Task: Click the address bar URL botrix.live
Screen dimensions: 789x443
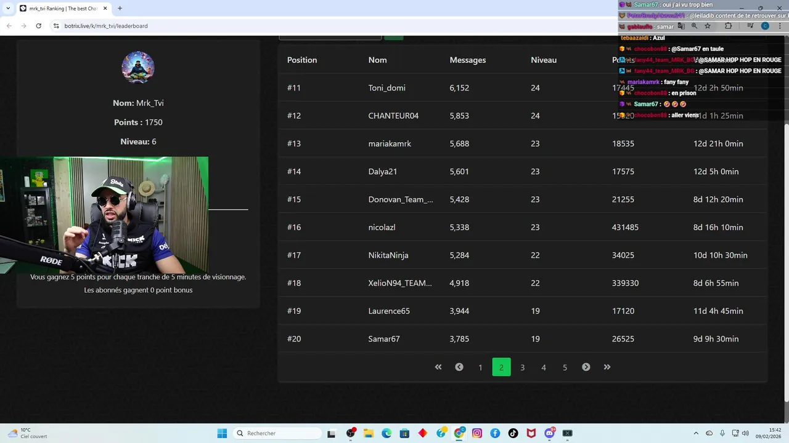Action: 106,26
